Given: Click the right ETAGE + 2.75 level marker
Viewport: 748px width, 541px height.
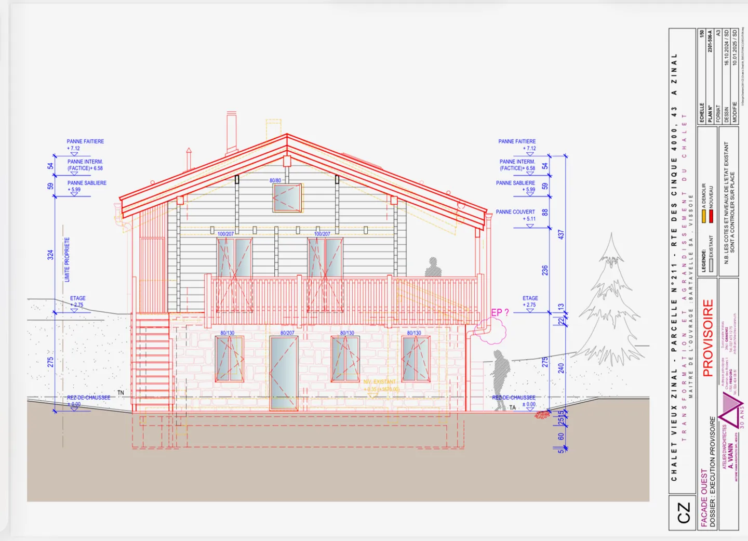Looking at the screenshot, I should pyautogui.click(x=530, y=302).
